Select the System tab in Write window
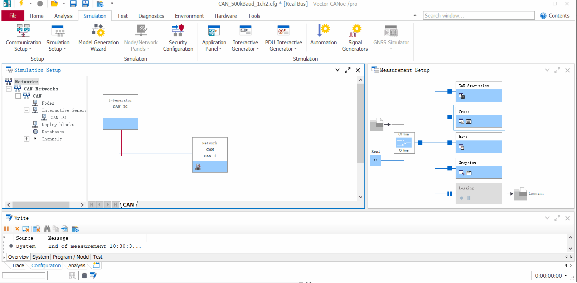Screen dimensions: 577x283 41,257
